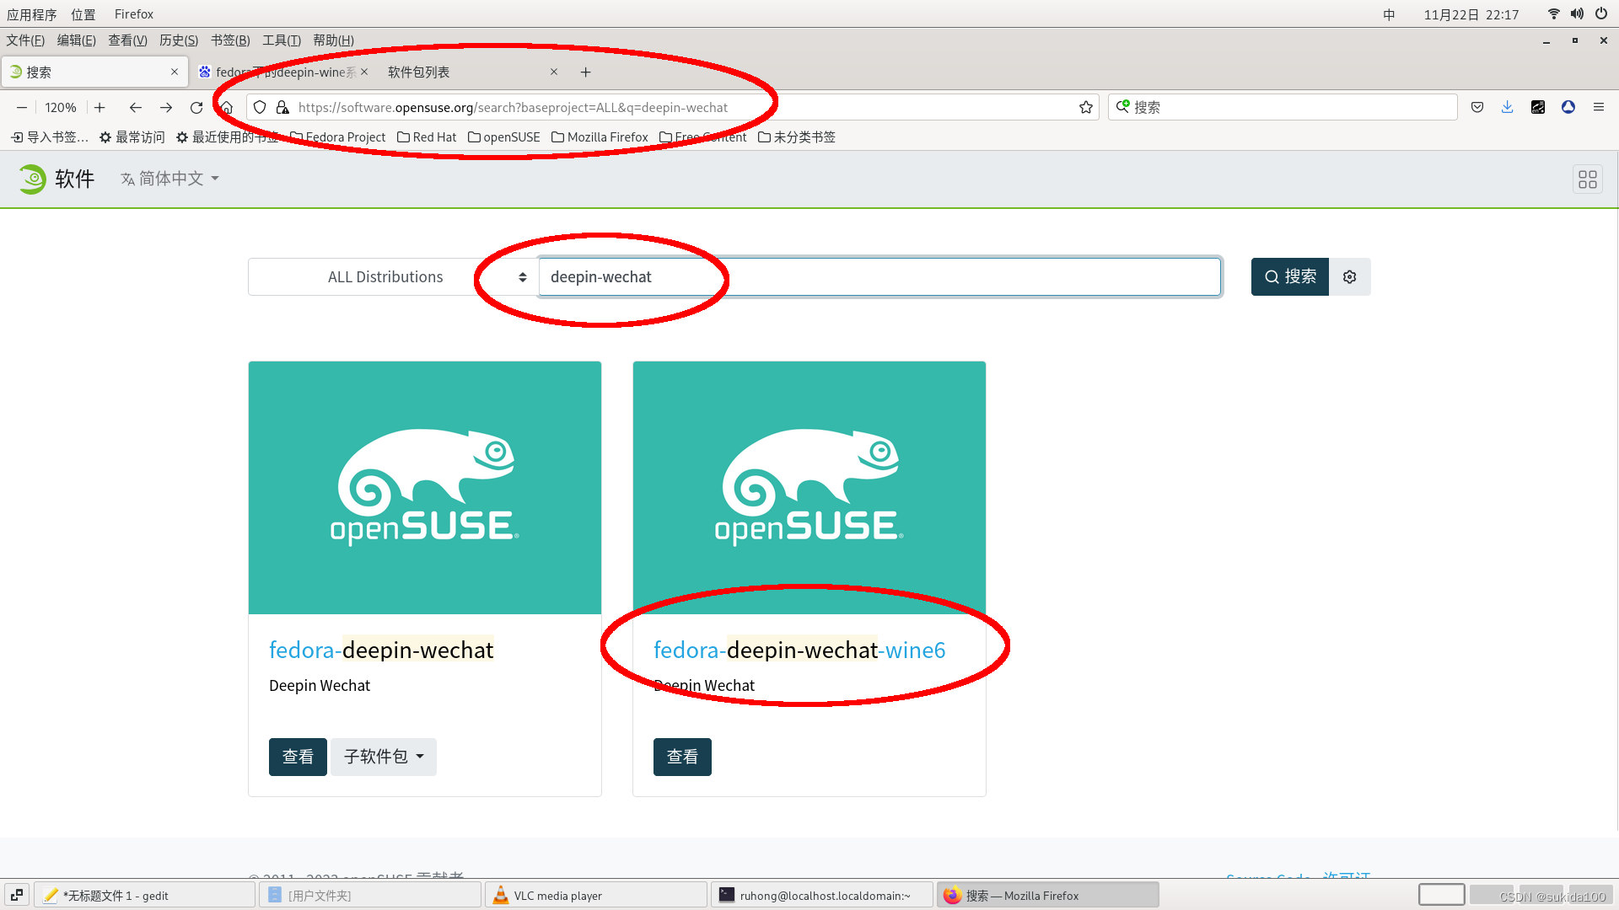Click the zoom in plus button
1619x910 pixels.
100,108
